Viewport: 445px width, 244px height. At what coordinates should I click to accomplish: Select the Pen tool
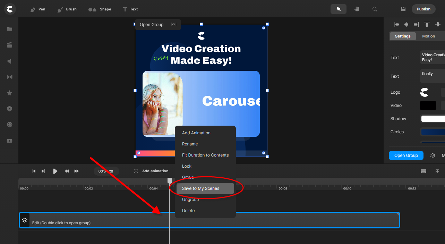click(x=38, y=9)
